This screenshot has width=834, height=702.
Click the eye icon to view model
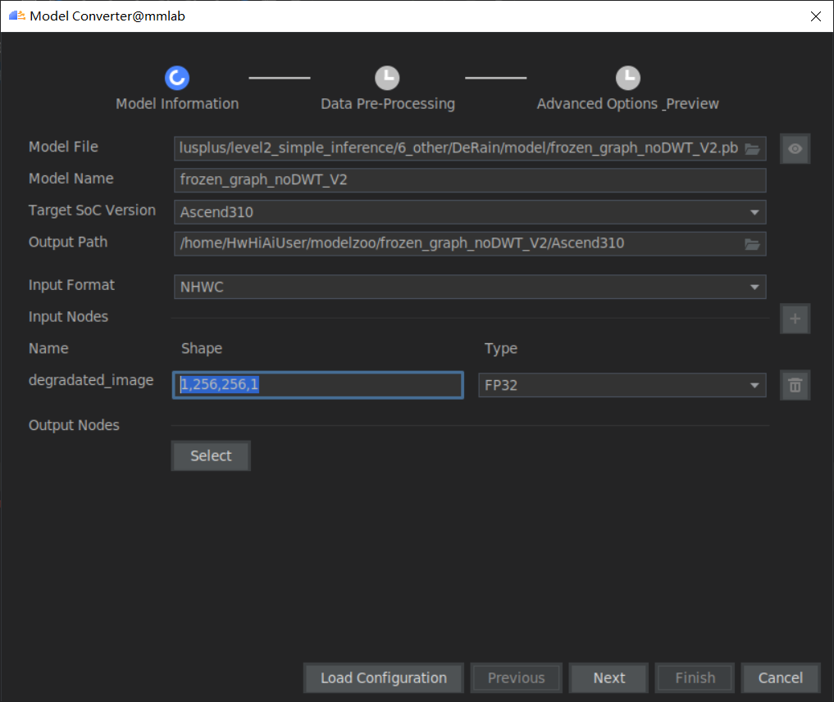(x=795, y=149)
